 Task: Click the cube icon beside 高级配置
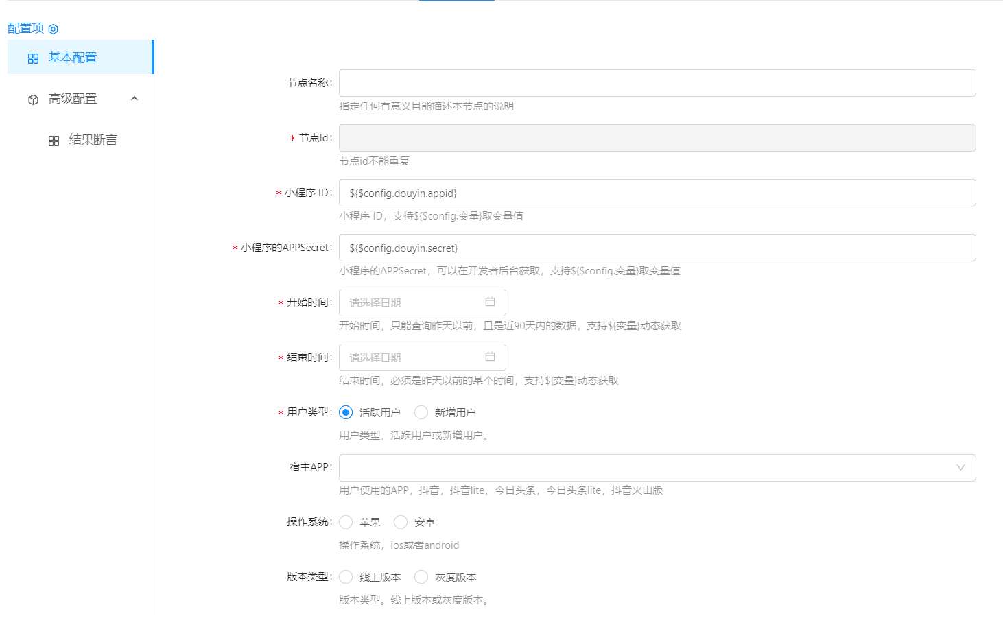coord(33,99)
